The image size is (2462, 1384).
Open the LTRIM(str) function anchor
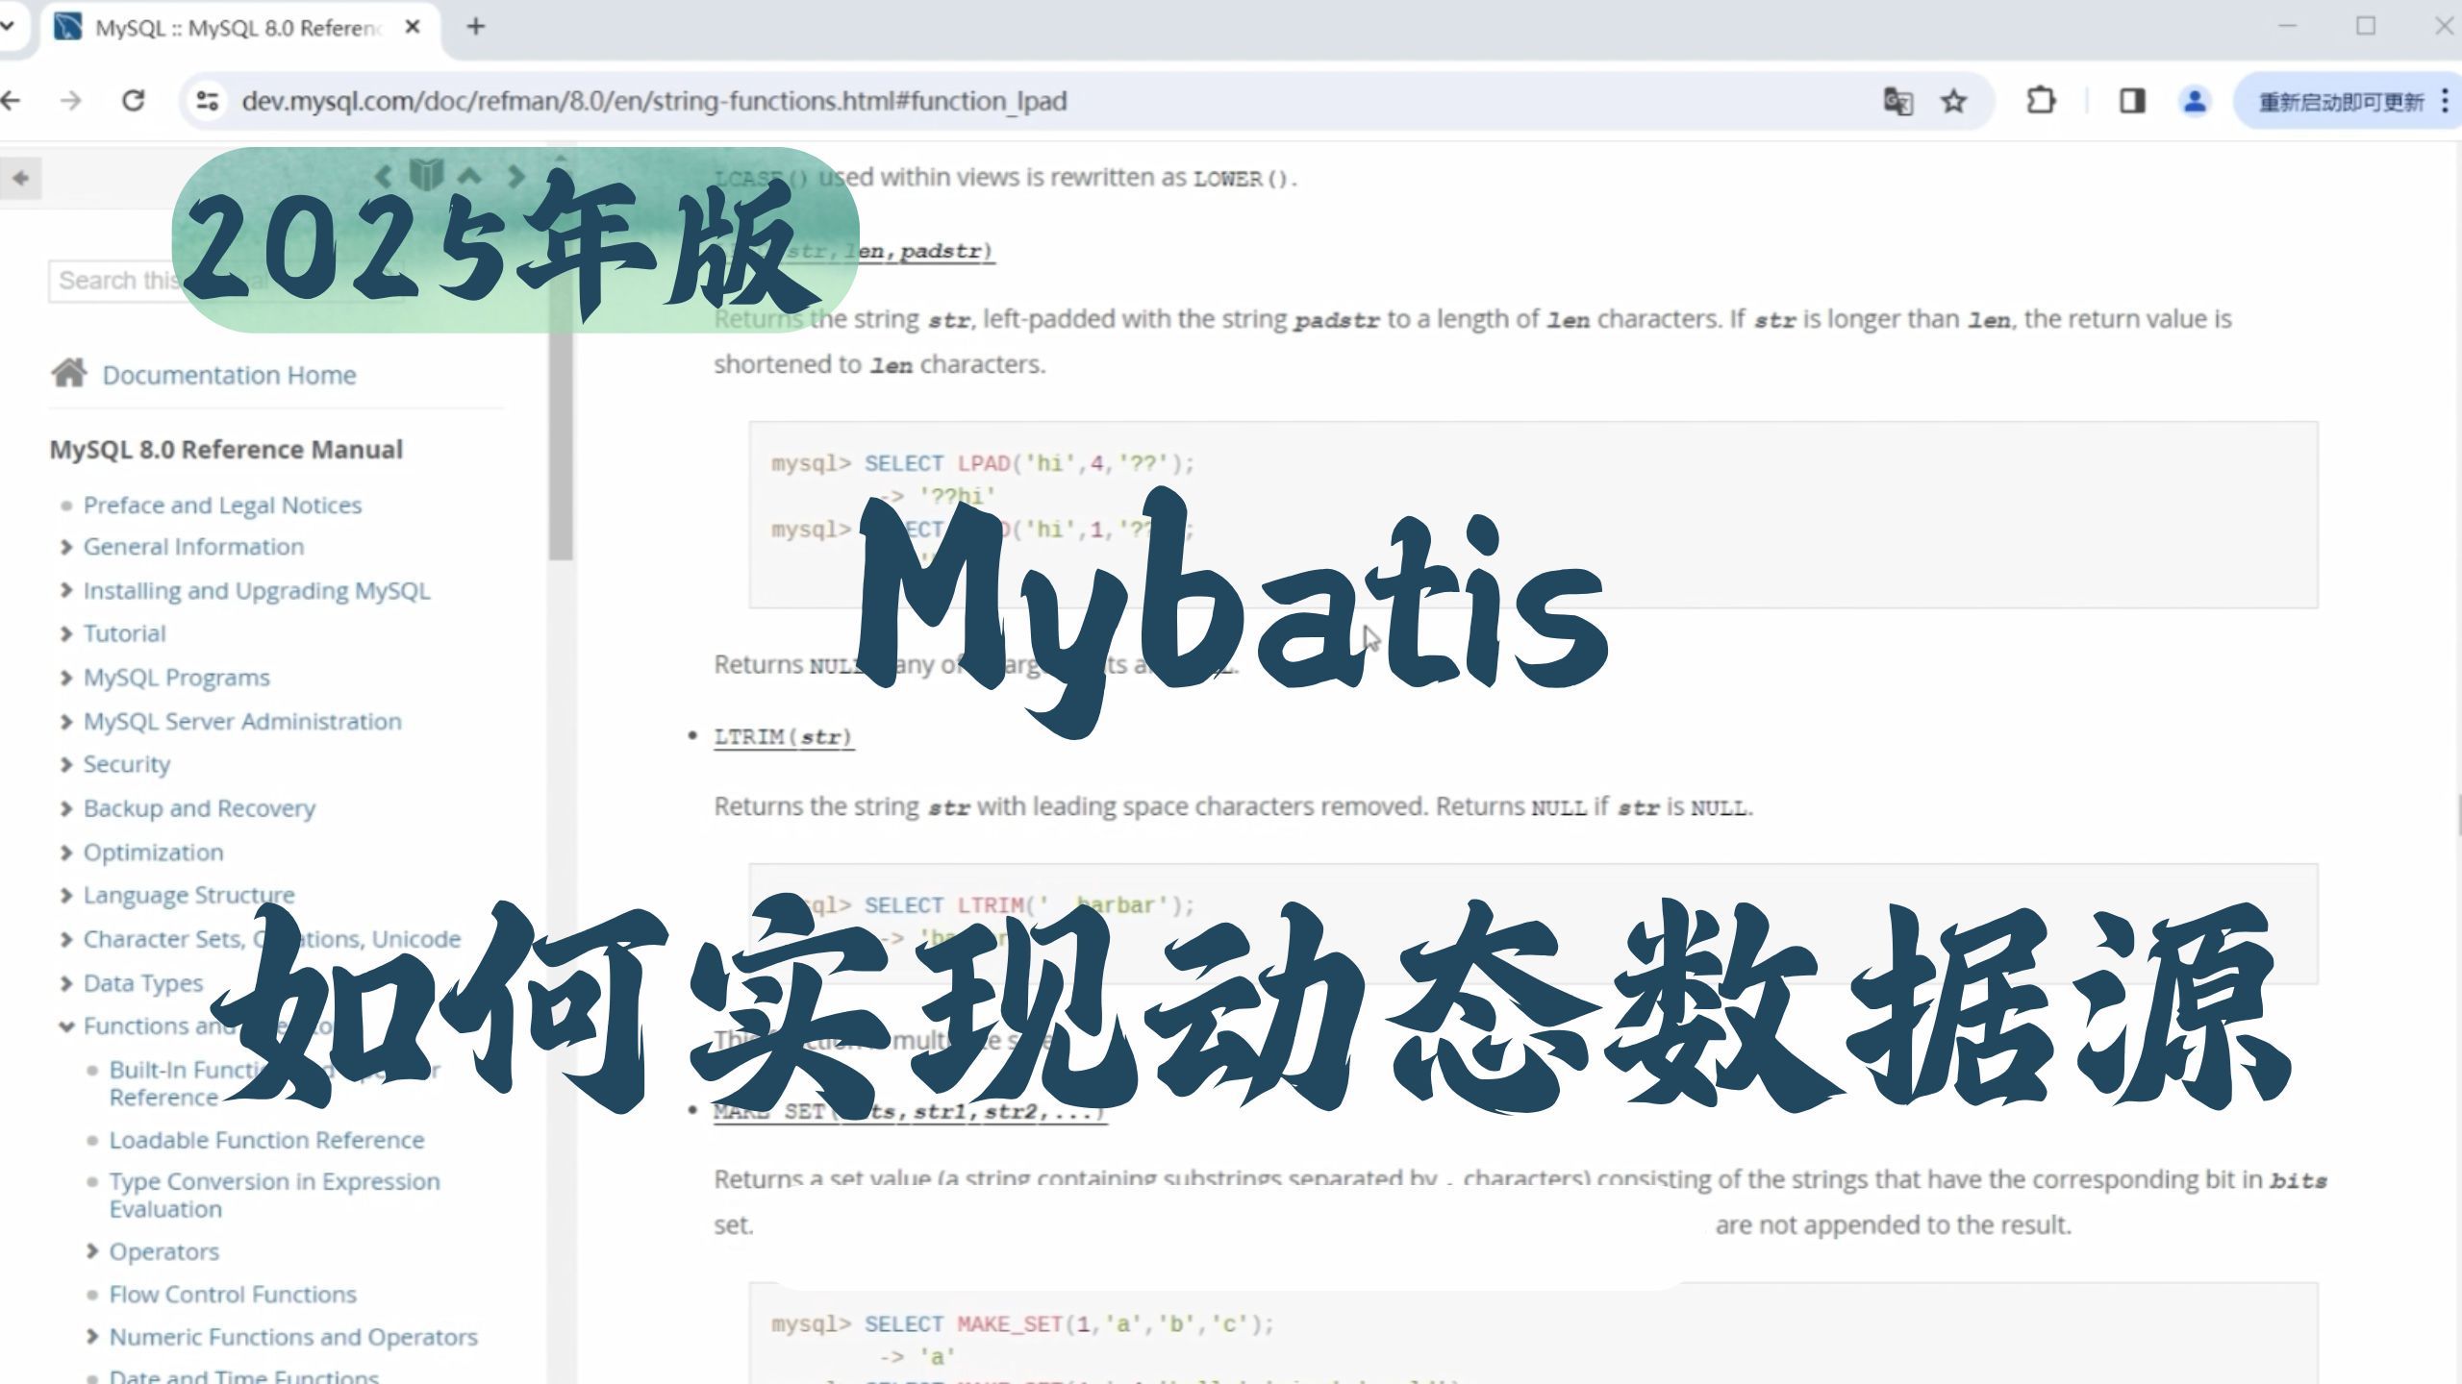pyautogui.click(x=783, y=737)
